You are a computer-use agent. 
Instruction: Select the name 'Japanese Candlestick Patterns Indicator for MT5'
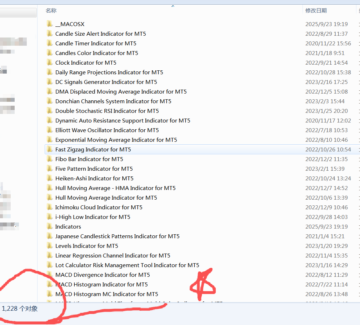tap(117, 236)
